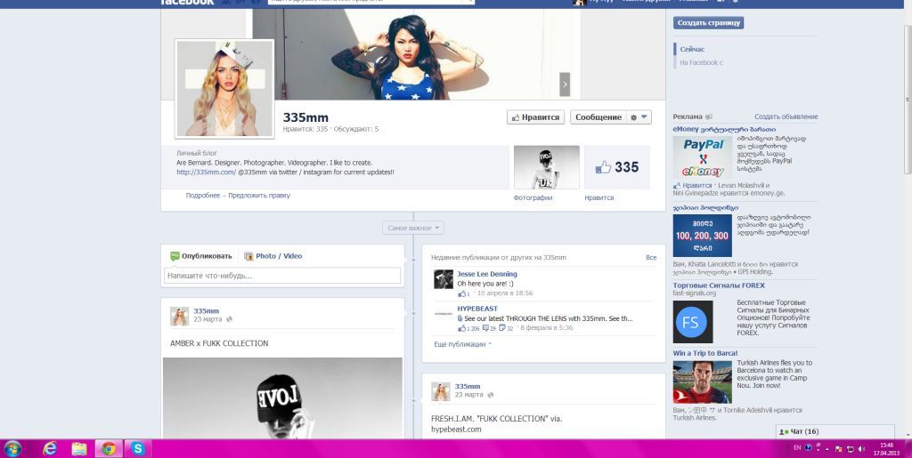
Task: Open the gear settings dropdown beside Сообщение
Action: point(639,117)
